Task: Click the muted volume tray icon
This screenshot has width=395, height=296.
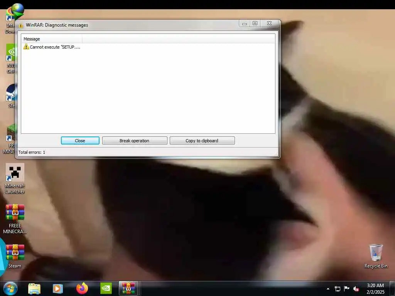Action: (356, 289)
